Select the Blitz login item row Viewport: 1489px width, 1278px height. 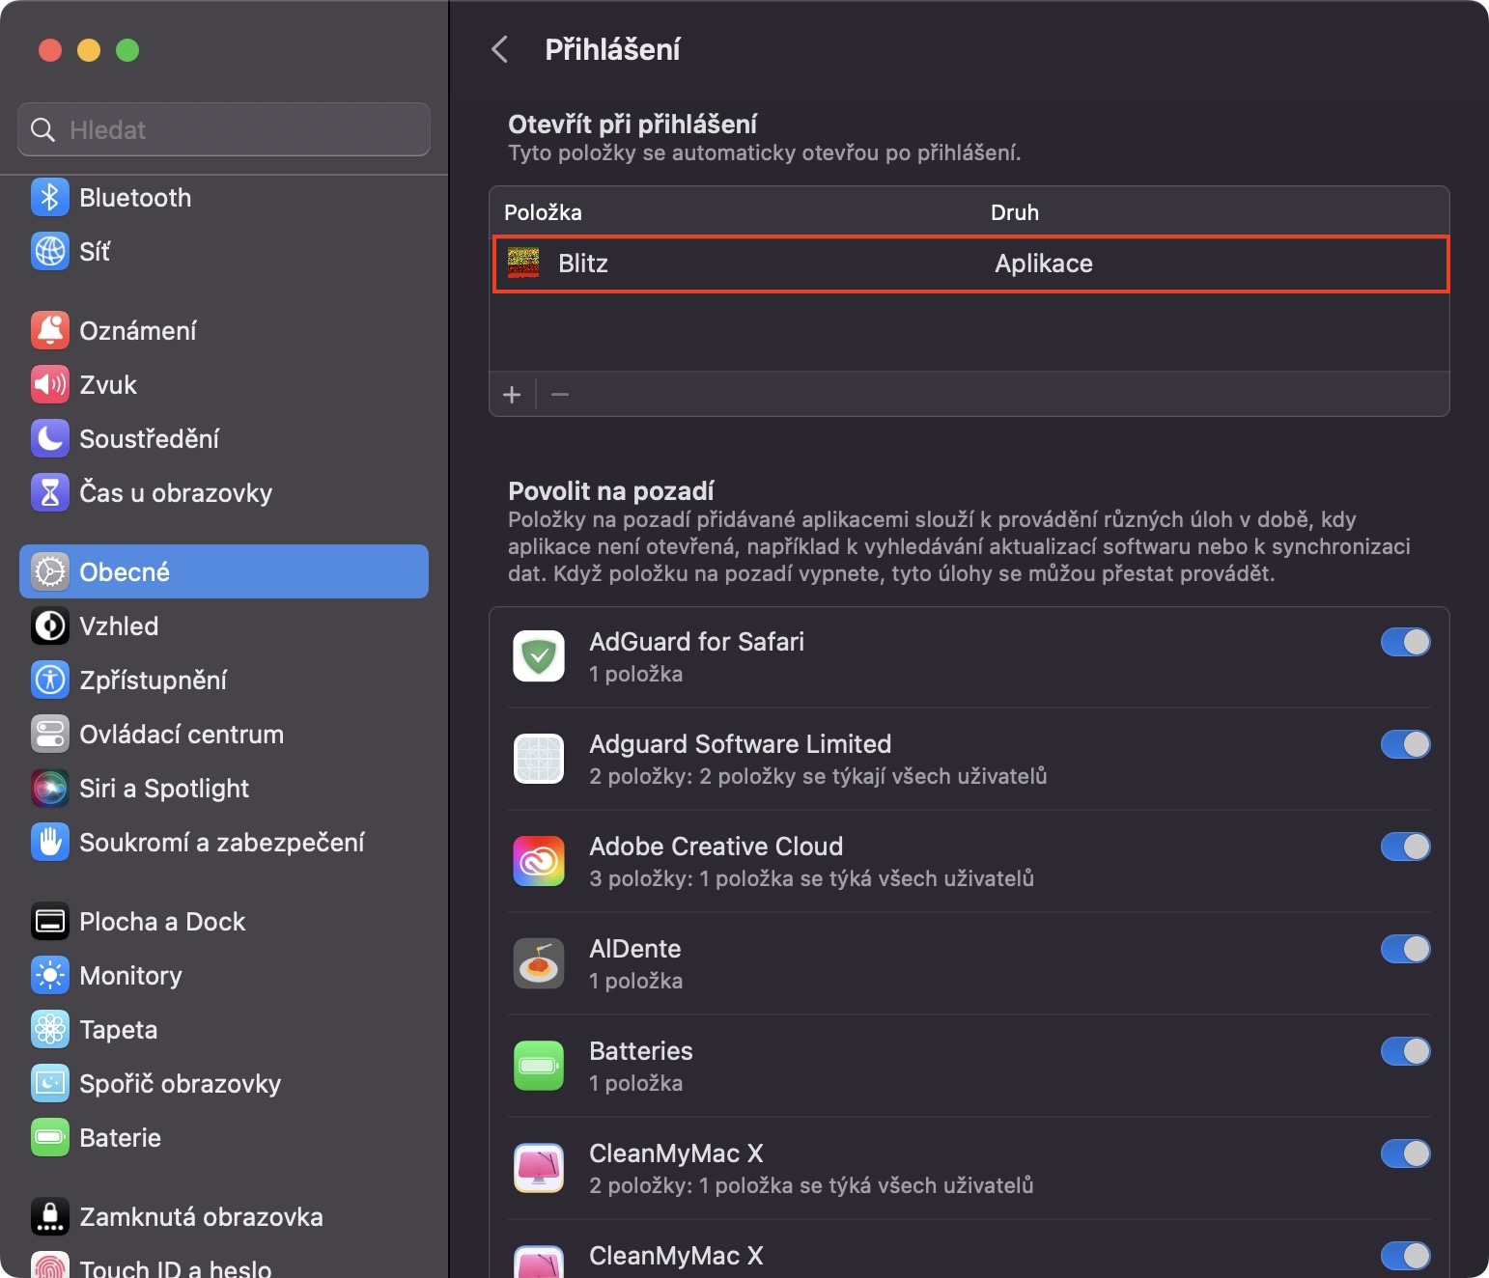tap(969, 264)
